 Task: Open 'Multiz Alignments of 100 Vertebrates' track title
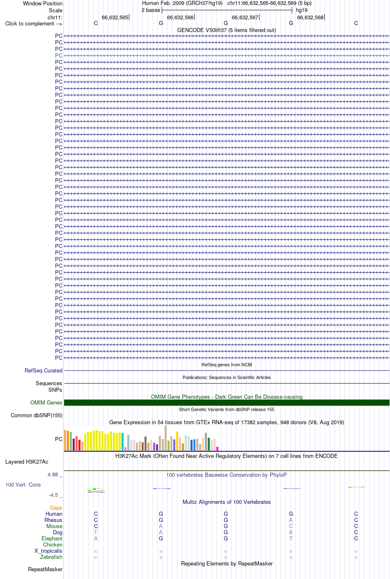[x=227, y=502]
